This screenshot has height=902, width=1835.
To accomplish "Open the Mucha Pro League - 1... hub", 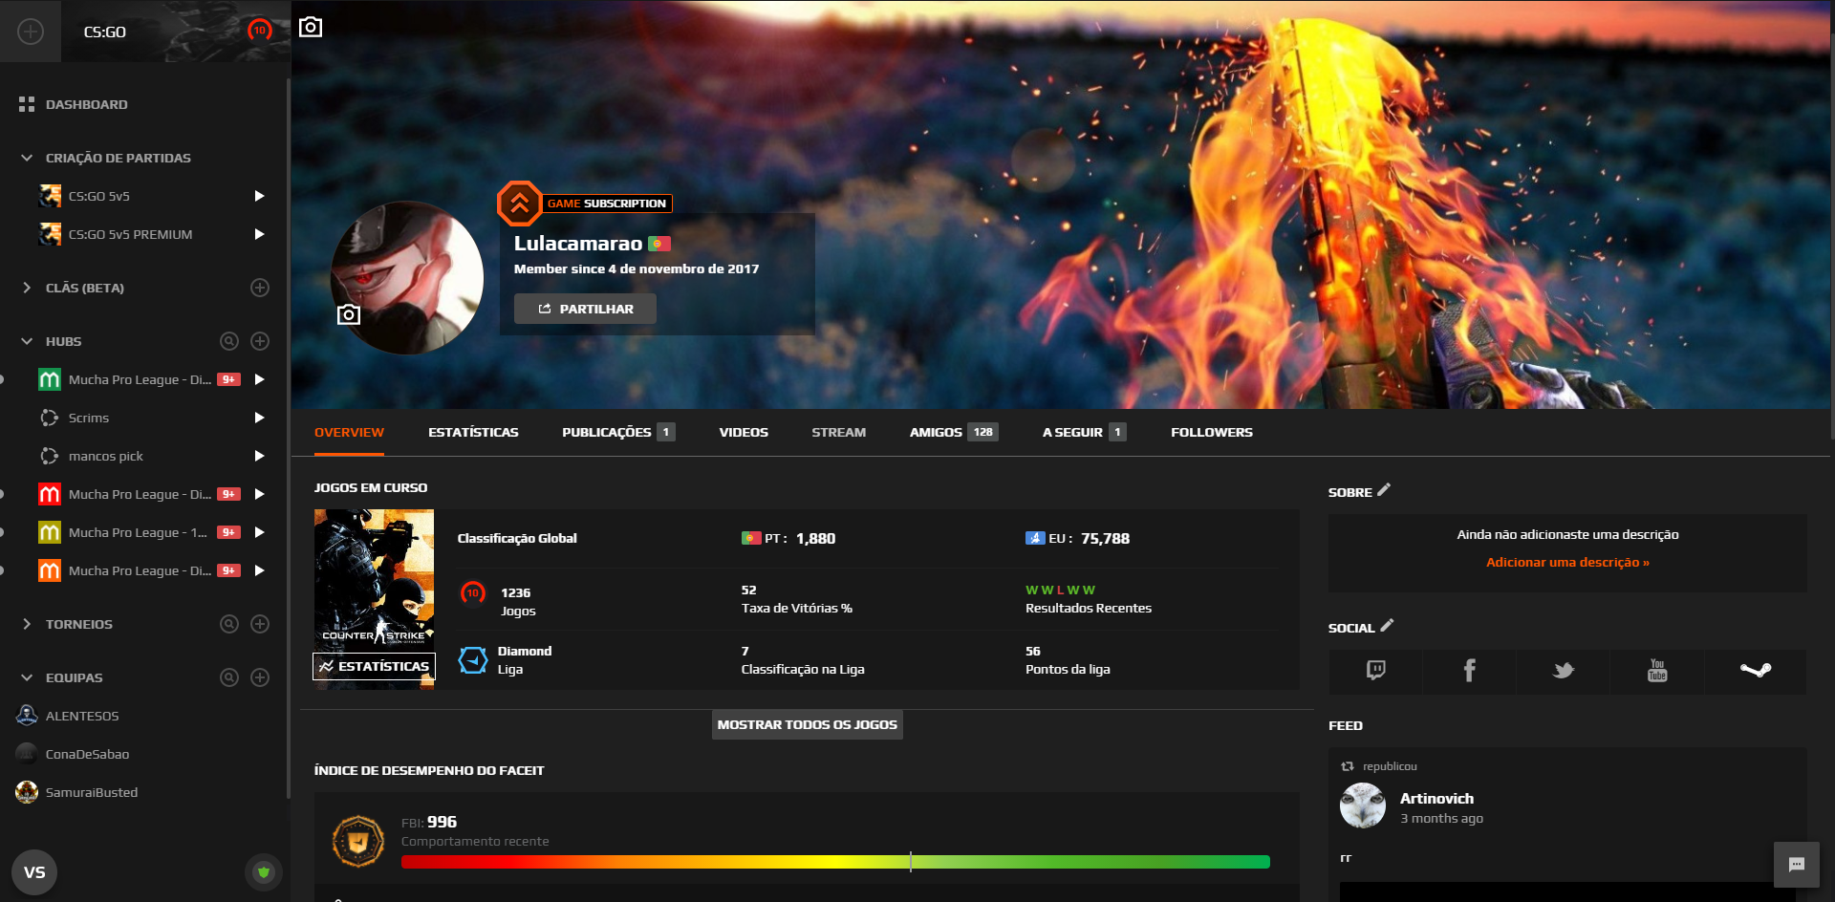I will point(138,532).
